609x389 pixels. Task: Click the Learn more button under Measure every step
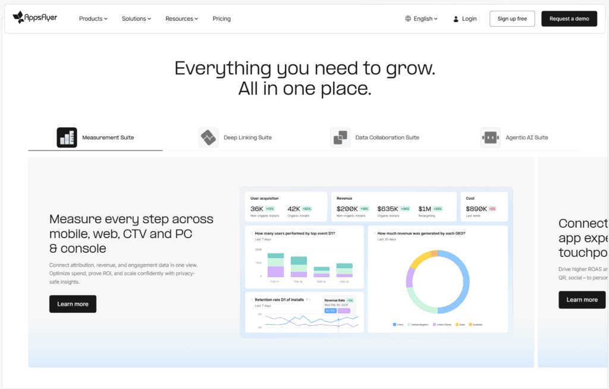(x=73, y=303)
